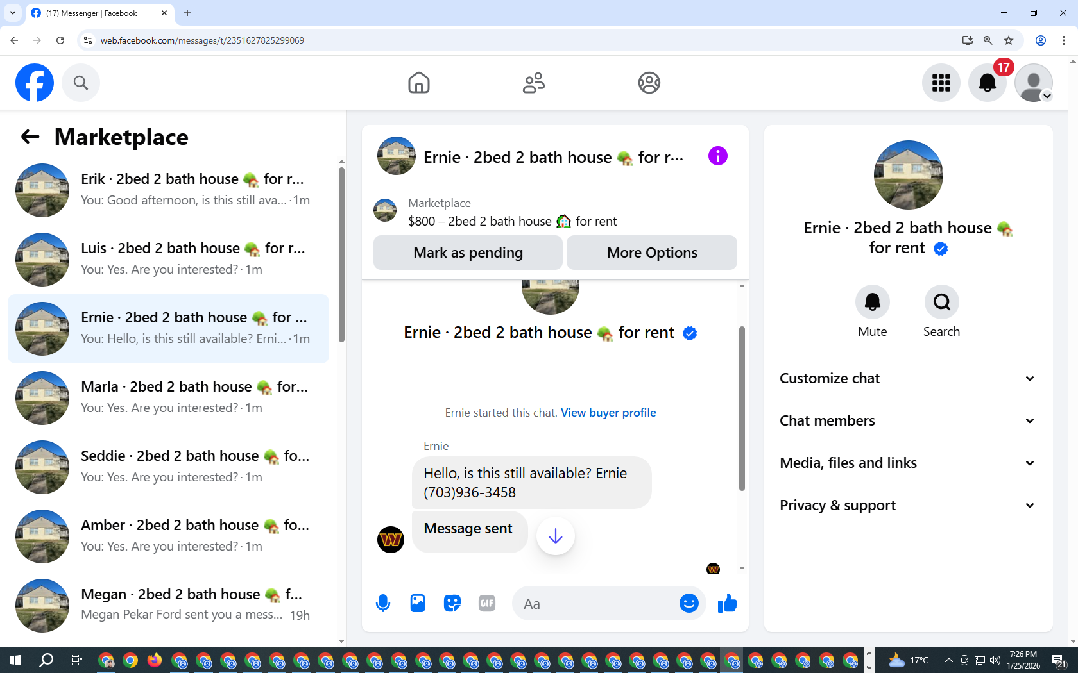1078x673 pixels.
Task: Open More Options for the listing
Action: 652,253
